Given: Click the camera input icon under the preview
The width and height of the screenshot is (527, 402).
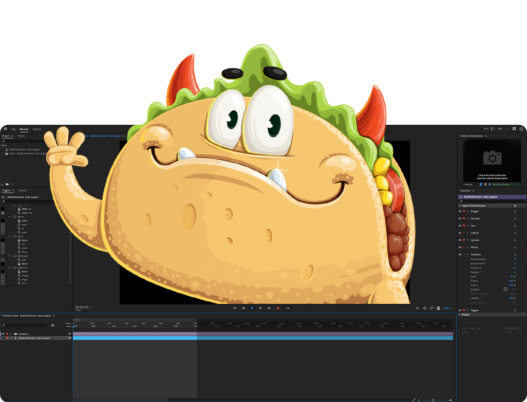Looking at the screenshot, I should (x=481, y=184).
